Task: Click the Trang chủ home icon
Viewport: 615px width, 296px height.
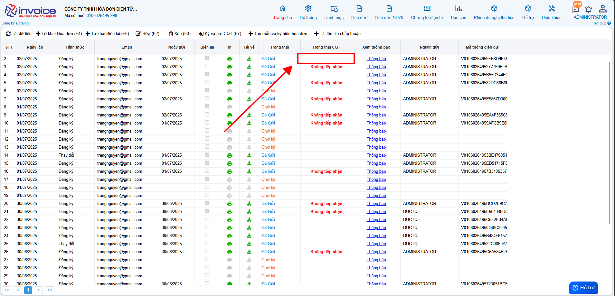Action: pyautogui.click(x=283, y=8)
